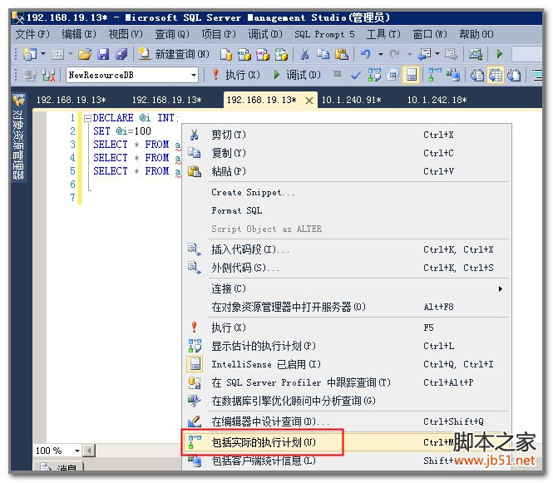This screenshot has width=553, height=483.
Task: Open the 文件(F) menu
Action: click(x=32, y=34)
